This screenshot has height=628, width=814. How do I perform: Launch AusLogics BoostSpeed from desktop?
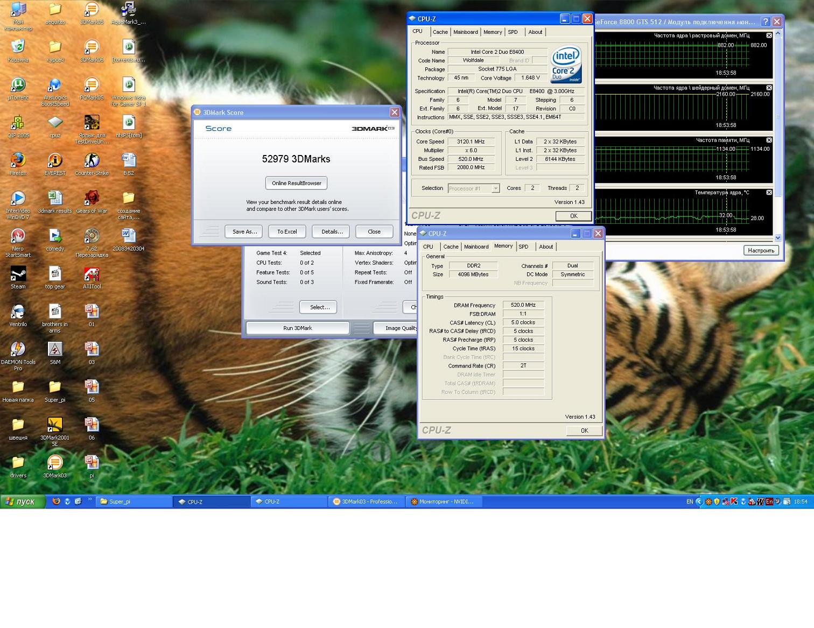55,92
